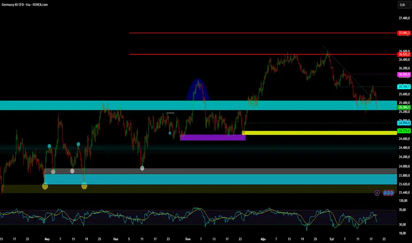Click the Eyl month marker on time axis

[332, 239]
